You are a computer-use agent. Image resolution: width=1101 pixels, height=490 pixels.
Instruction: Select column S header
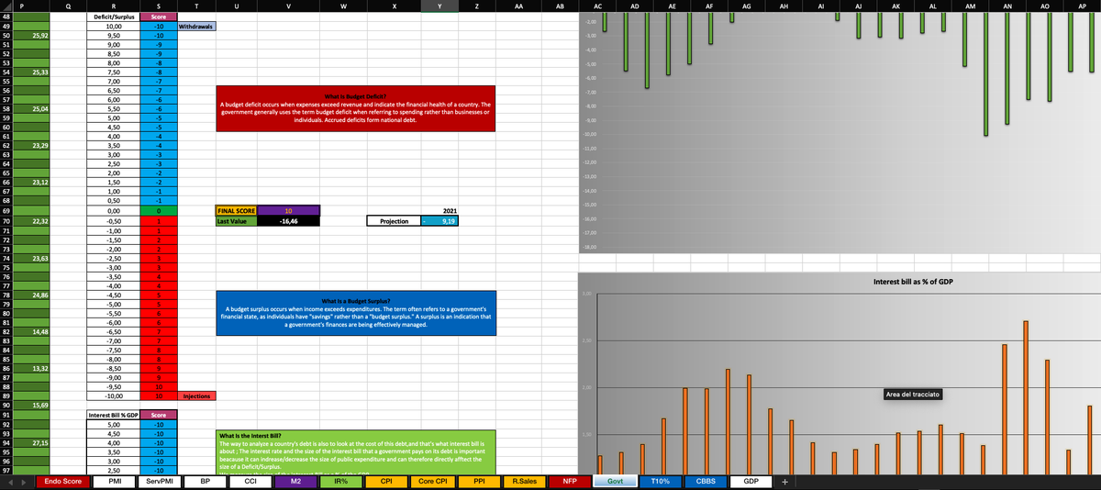158,6
